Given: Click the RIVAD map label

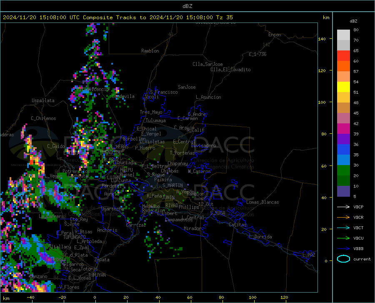Looking at the screenshot, I should tap(172, 205).
